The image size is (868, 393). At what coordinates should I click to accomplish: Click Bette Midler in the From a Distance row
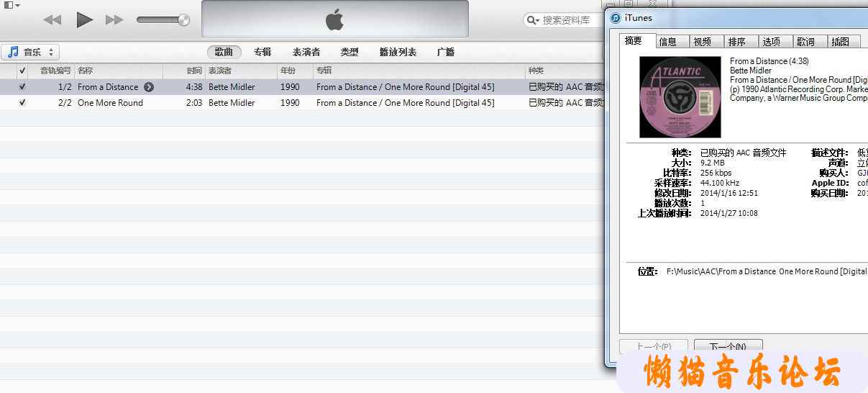pyautogui.click(x=232, y=87)
